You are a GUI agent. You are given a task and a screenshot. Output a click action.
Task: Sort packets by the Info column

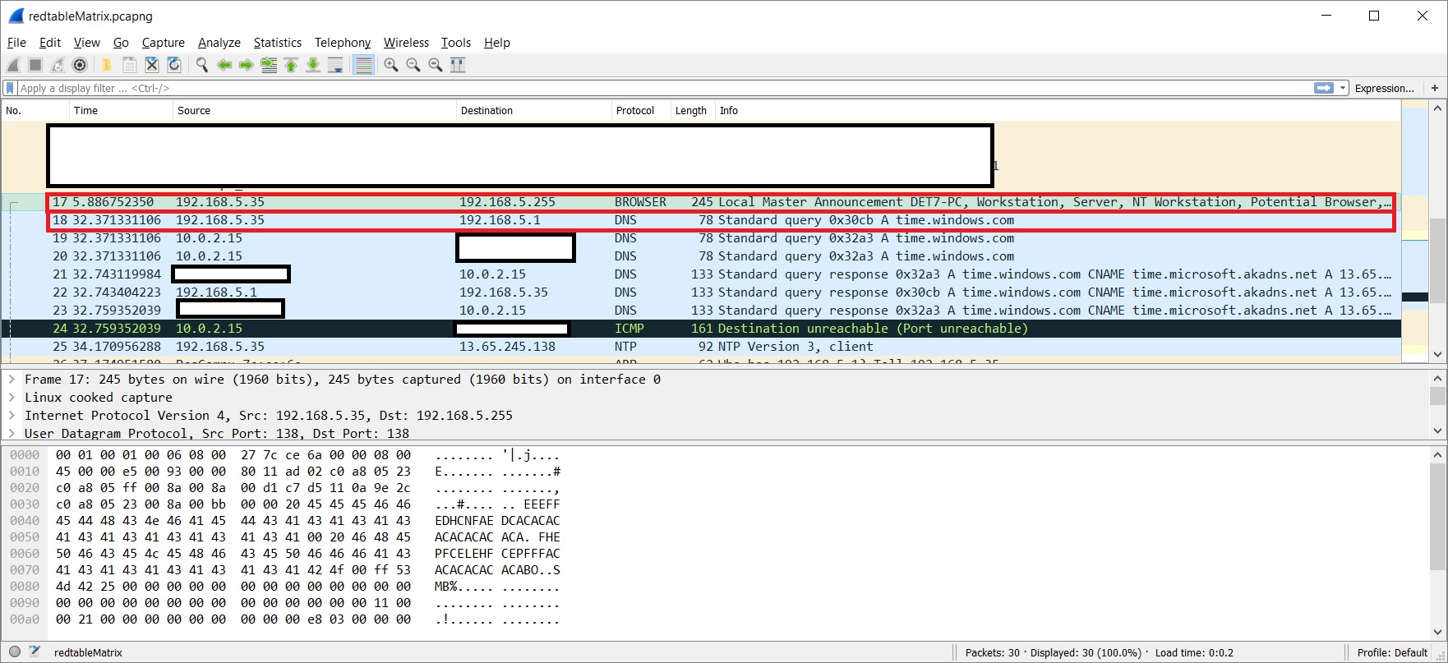pos(1056,111)
